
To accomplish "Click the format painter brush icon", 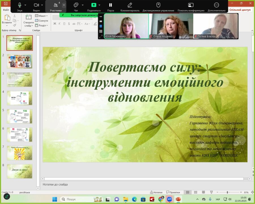I will [x=14, y=25].
